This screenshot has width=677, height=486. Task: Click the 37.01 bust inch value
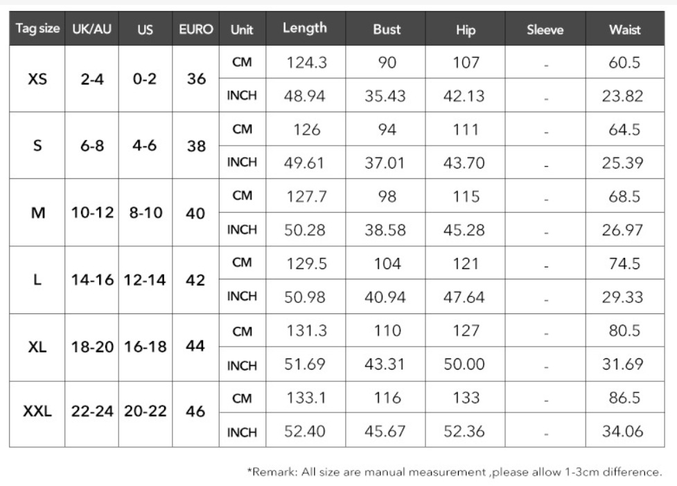[x=385, y=163]
